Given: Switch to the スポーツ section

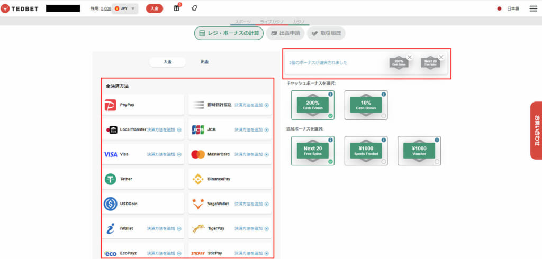Looking at the screenshot, I should [242, 22].
